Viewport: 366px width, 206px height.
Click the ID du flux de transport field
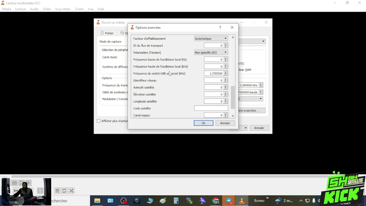click(214, 45)
